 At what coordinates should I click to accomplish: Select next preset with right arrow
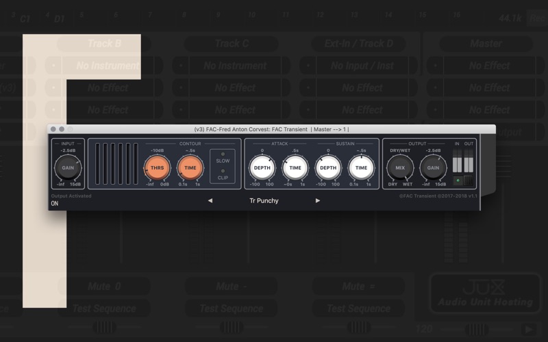tap(318, 200)
